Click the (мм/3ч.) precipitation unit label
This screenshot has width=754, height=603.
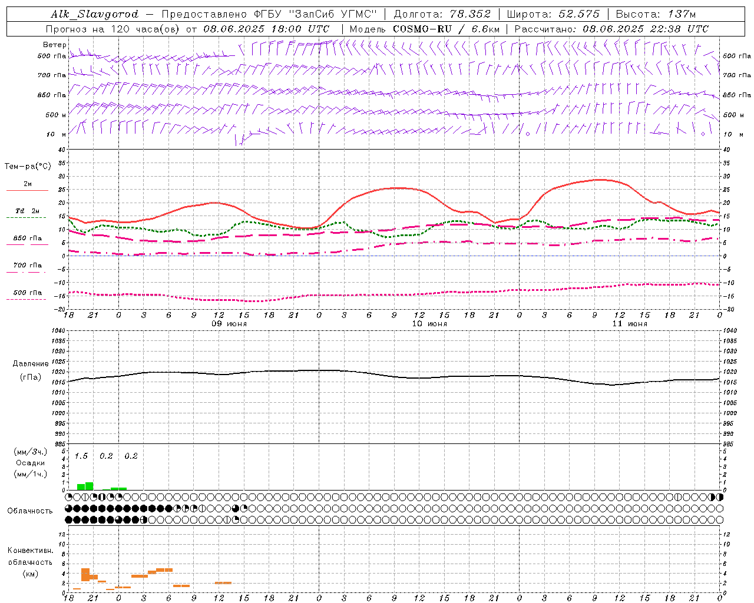coord(31,452)
